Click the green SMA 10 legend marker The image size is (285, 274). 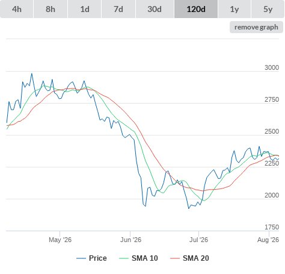(x=124, y=258)
